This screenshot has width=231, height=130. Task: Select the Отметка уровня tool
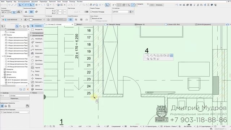pyautogui.click(x=37, y=43)
